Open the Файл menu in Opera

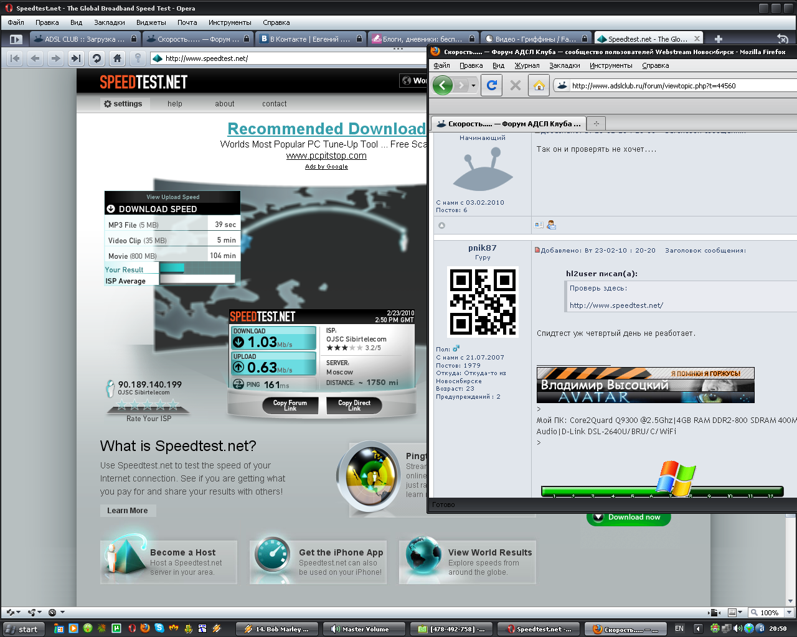pyautogui.click(x=16, y=22)
